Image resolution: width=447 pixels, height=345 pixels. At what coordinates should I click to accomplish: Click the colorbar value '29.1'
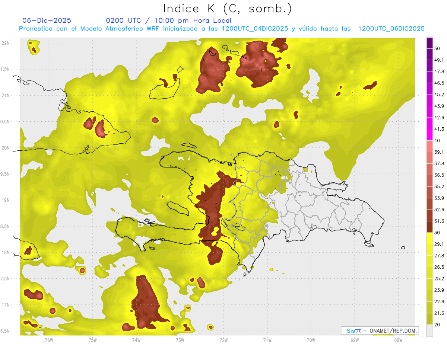(439, 244)
